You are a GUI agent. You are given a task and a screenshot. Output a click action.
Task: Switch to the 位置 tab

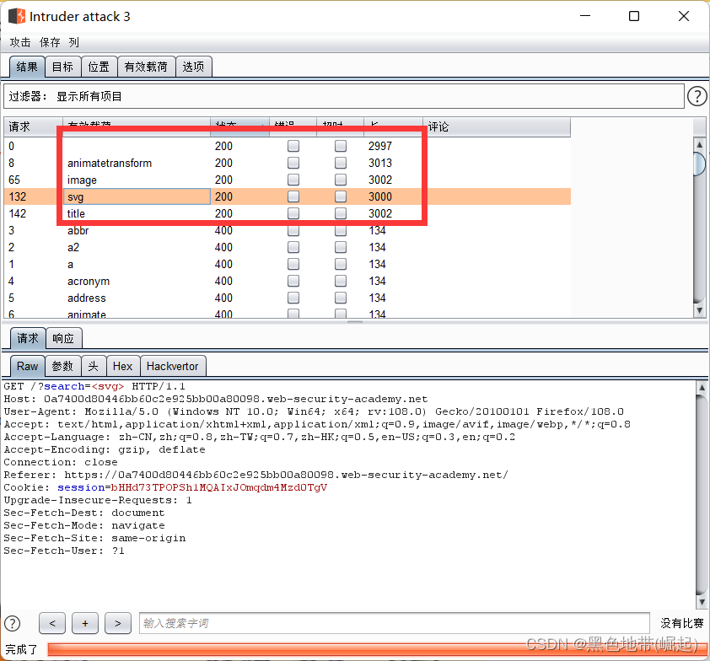(100, 67)
